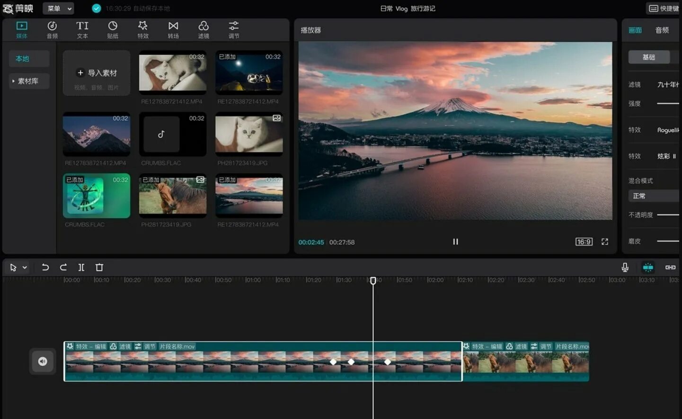Switch to the 画面 properties tab
The width and height of the screenshot is (682, 419).
635,30
